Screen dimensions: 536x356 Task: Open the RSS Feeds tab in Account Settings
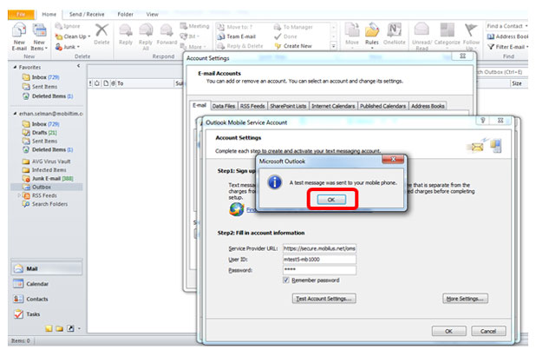click(252, 106)
